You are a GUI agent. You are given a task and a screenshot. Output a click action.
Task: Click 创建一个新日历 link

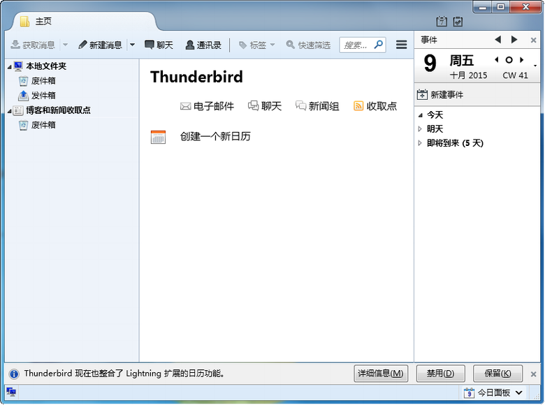[215, 136]
